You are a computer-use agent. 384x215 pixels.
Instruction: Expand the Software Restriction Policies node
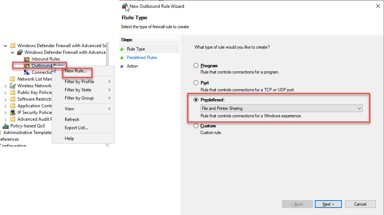point(5,100)
